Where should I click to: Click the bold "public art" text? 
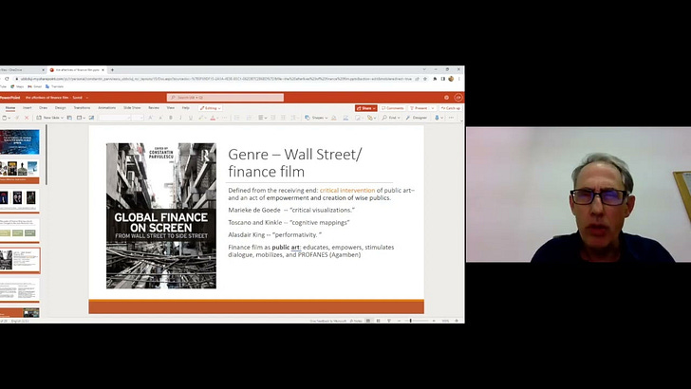click(x=286, y=247)
